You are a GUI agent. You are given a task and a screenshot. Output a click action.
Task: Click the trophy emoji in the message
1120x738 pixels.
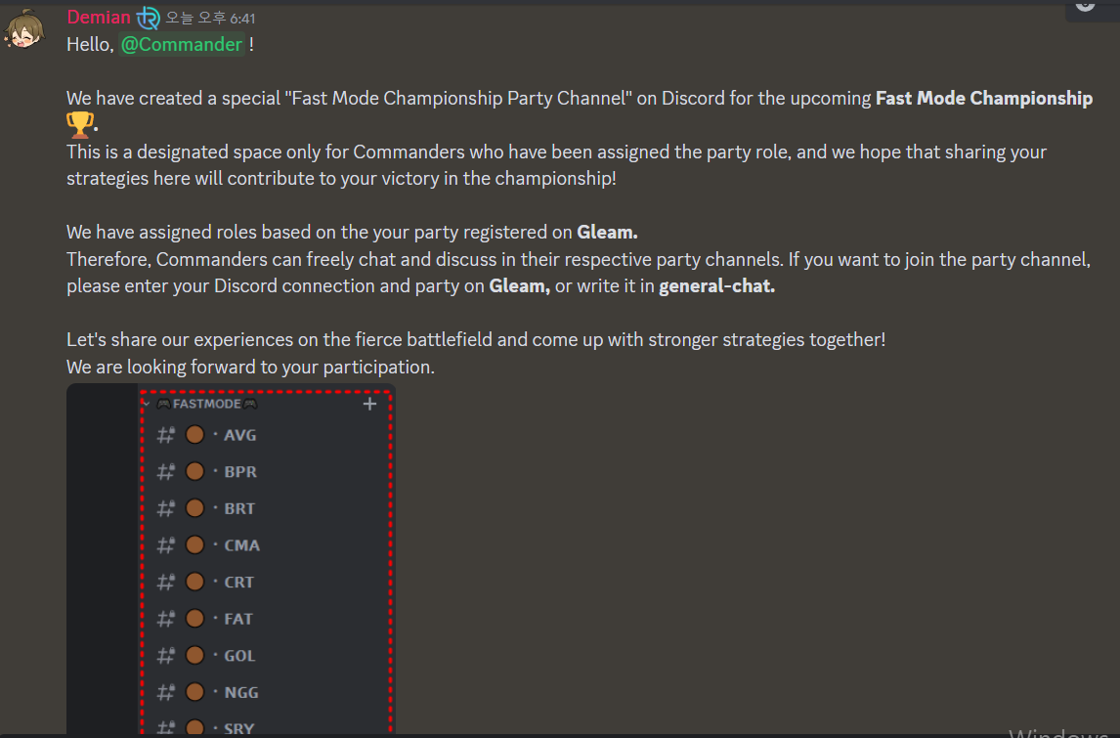coord(79,124)
